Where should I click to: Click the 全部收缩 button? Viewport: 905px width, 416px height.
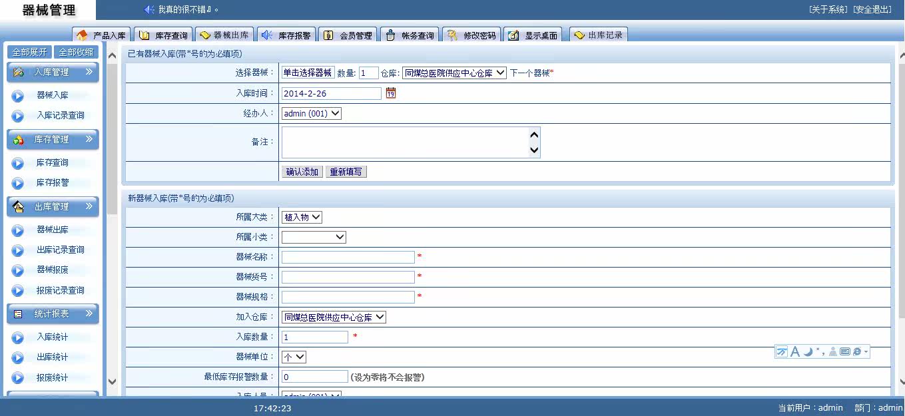click(x=77, y=52)
